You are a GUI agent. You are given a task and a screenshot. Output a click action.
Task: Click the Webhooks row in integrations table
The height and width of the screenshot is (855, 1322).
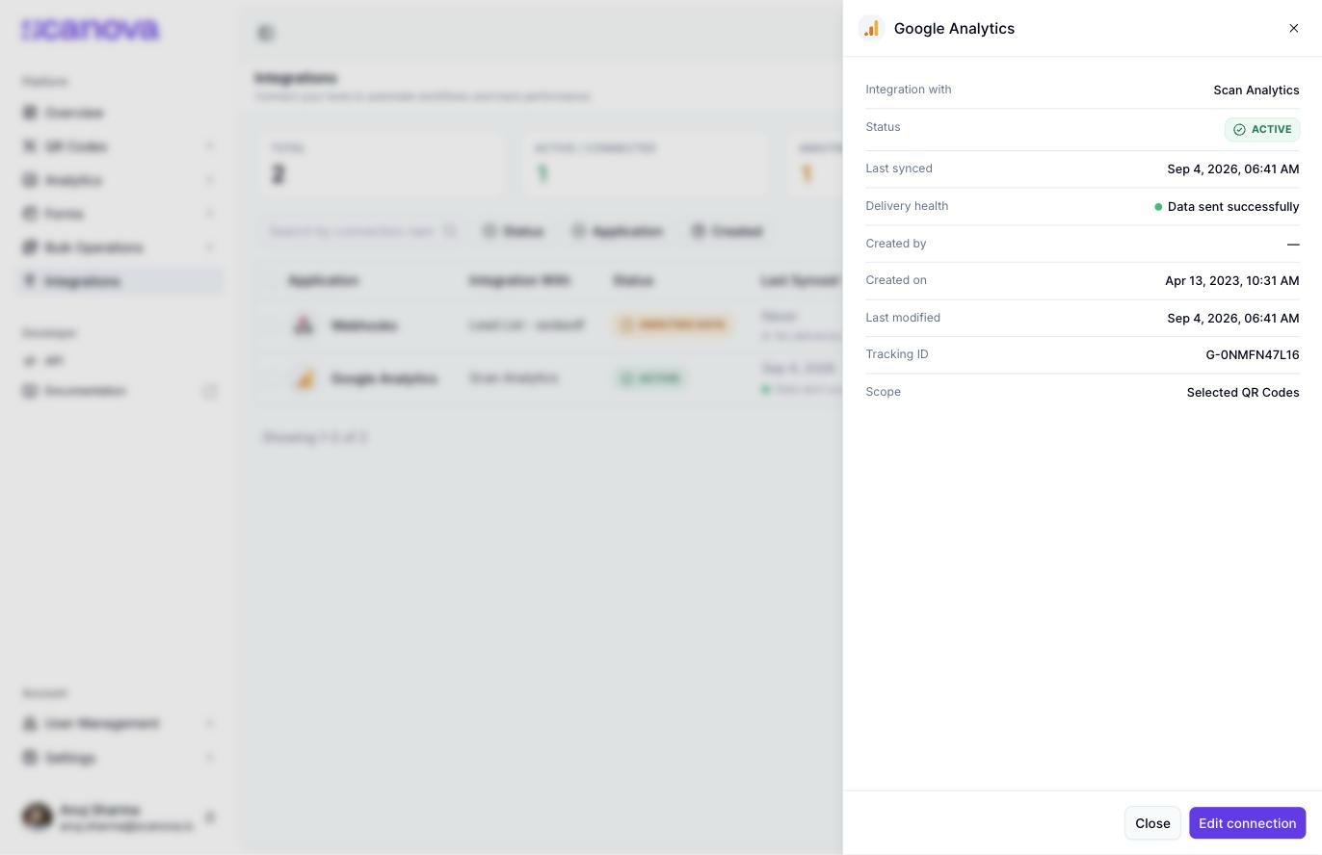click(x=549, y=325)
